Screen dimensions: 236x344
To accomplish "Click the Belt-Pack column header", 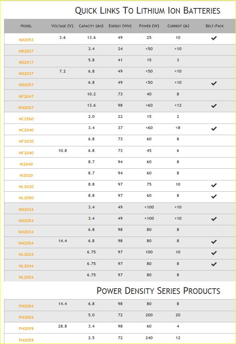I will (x=214, y=26).
